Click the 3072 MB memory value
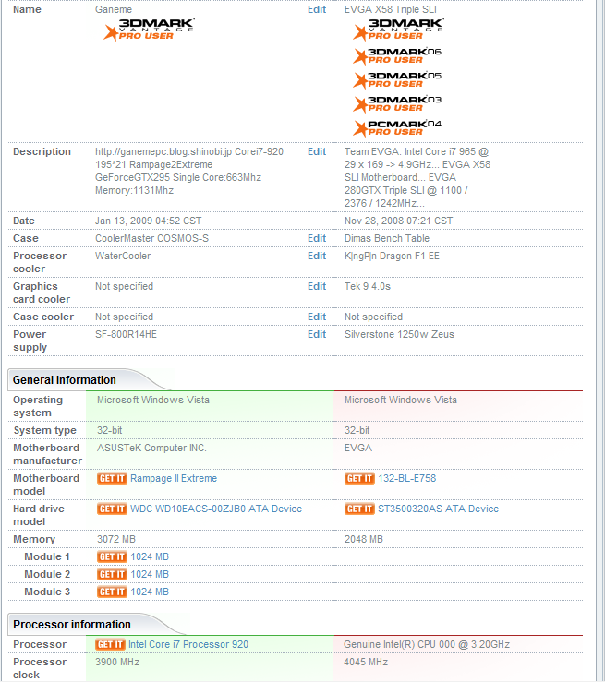Image resolution: width=605 pixels, height=682 pixels. pyautogui.click(x=116, y=539)
